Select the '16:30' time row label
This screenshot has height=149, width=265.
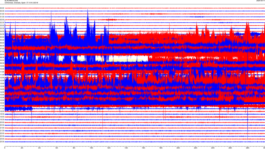(x=2, y=103)
